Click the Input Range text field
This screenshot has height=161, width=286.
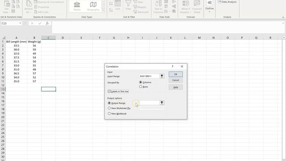[149, 76]
